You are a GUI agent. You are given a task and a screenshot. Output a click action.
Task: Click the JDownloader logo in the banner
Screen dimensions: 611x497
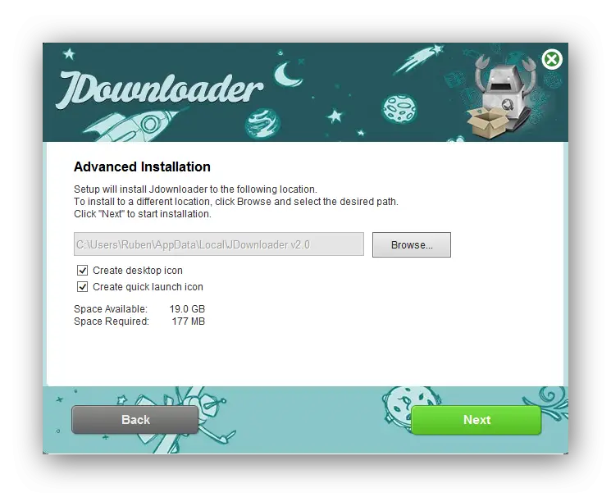(x=161, y=90)
